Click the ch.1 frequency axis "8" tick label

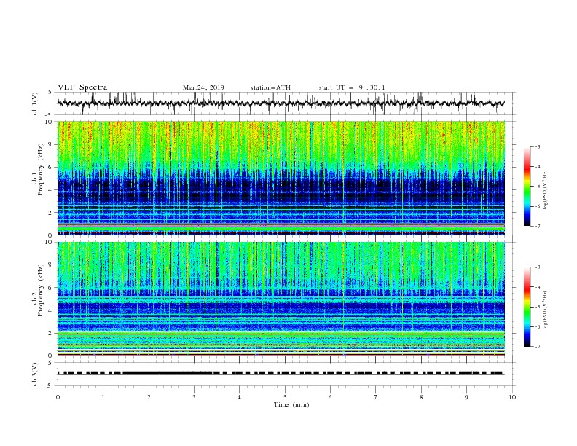(x=51, y=144)
